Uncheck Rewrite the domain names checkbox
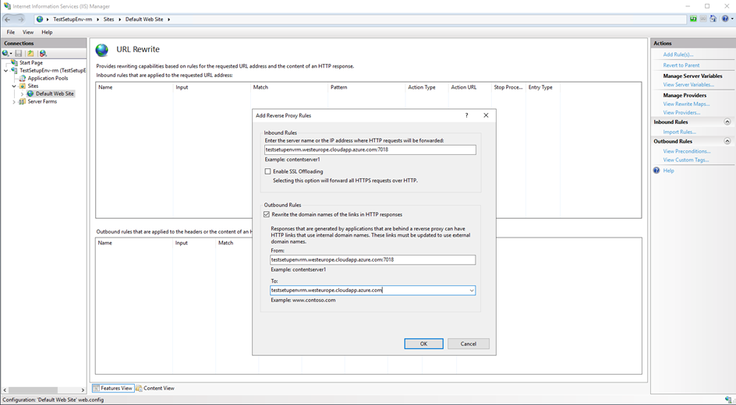This screenshot has width=736, height=405. (x=267, y=214)
